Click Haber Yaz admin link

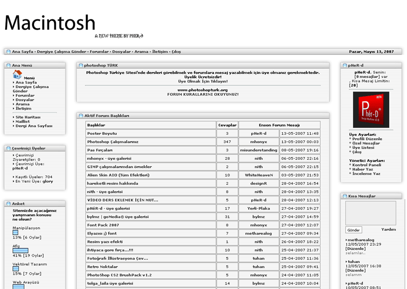pos(363,169)
